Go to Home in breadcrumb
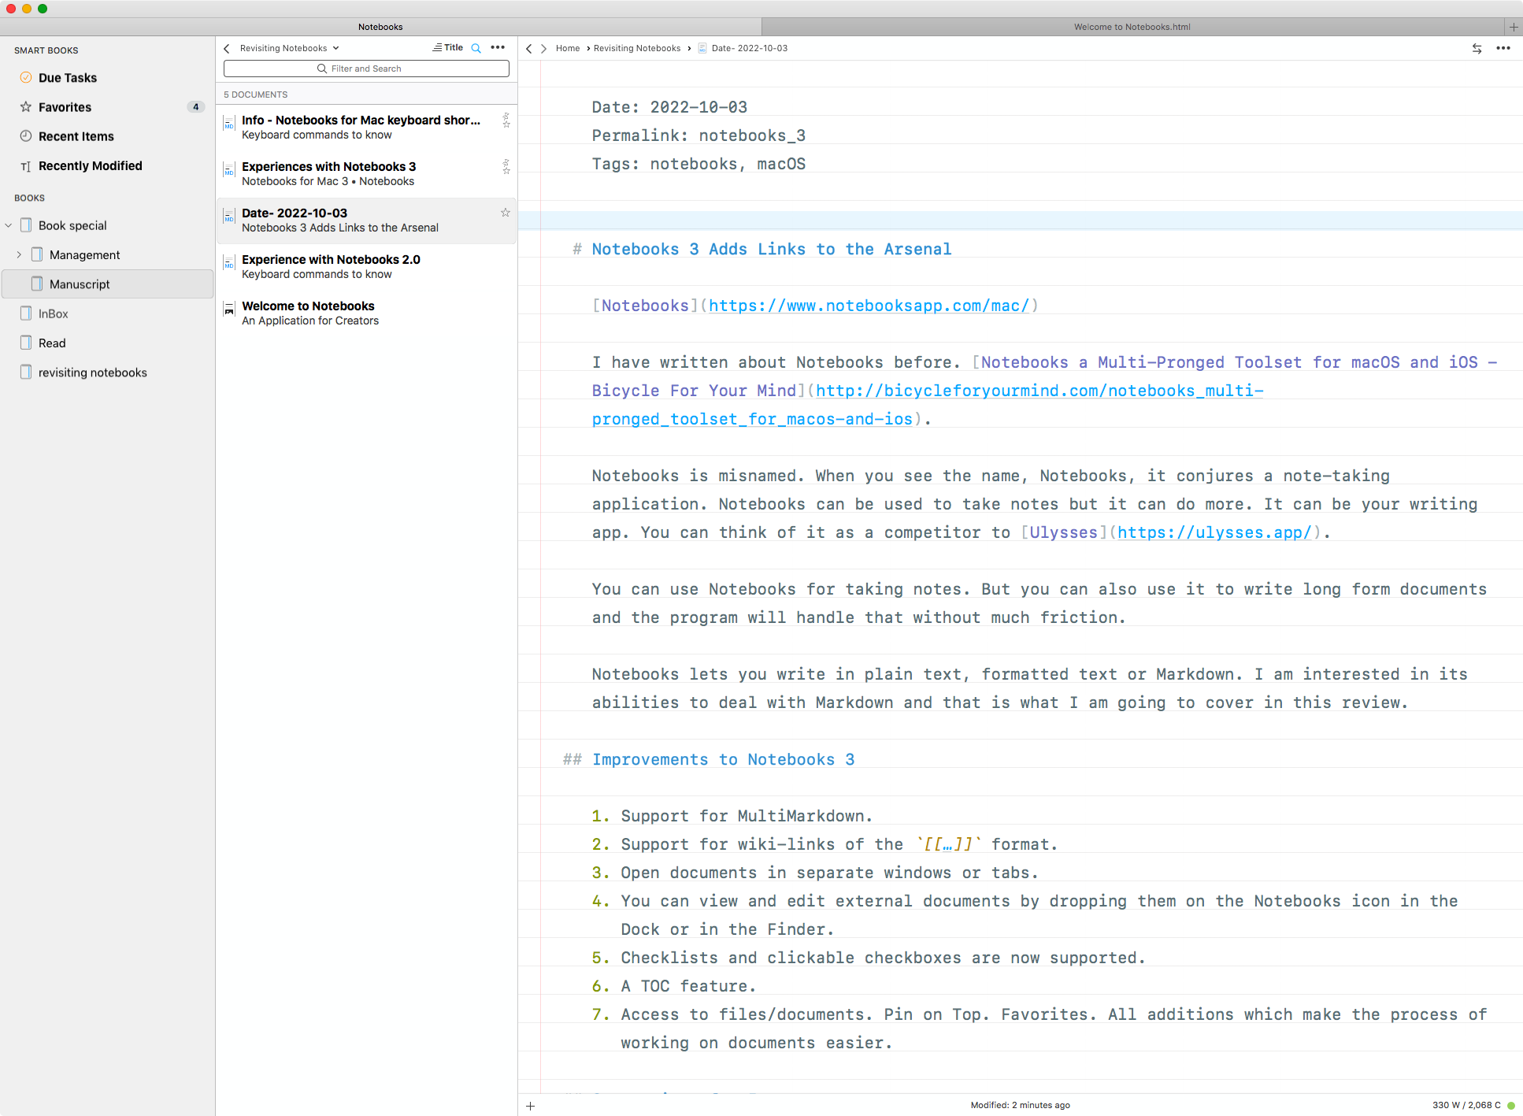The height and width of the screenshot is (1116, 1523). (568, 48)
